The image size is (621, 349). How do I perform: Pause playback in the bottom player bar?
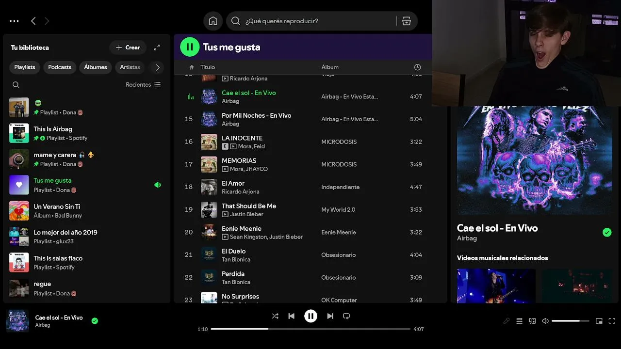(310, 316)
